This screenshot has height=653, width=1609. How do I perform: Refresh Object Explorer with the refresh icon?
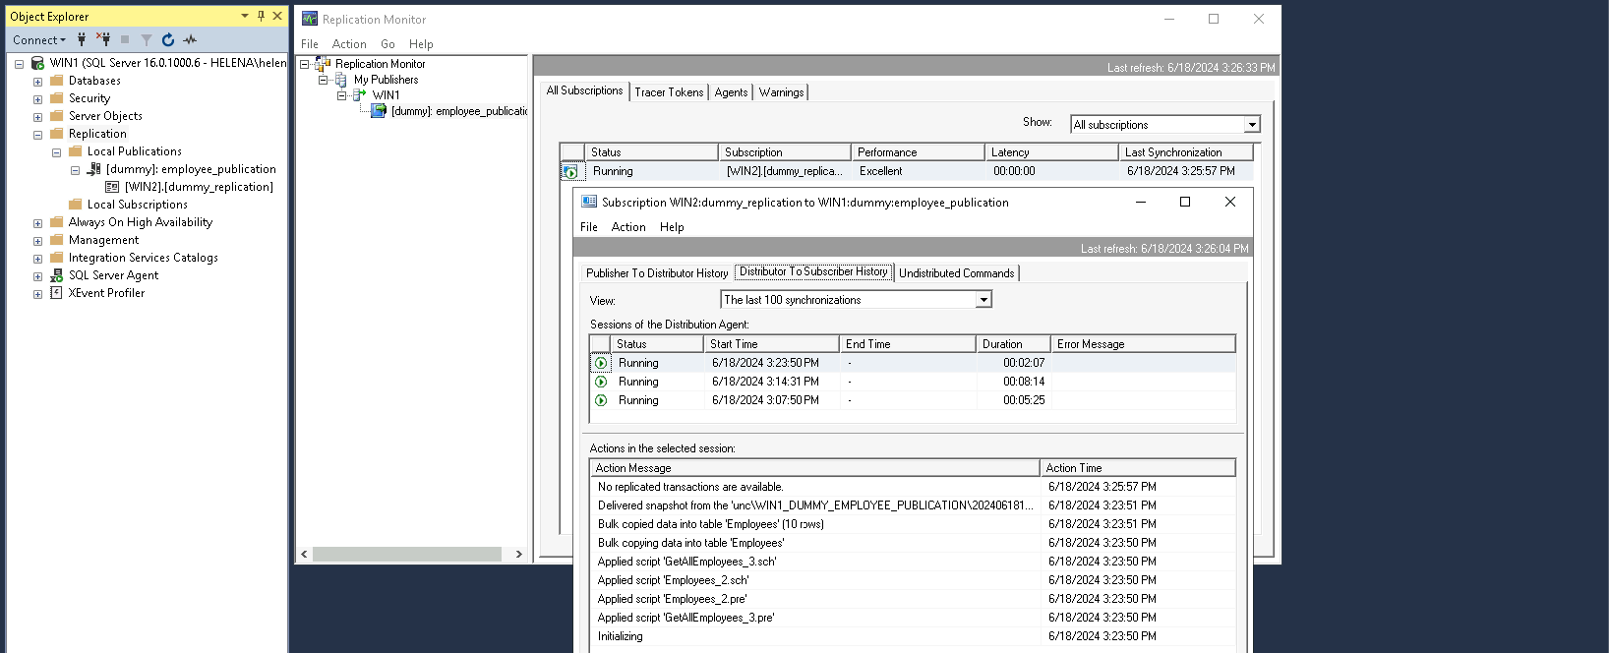[168, 39]
